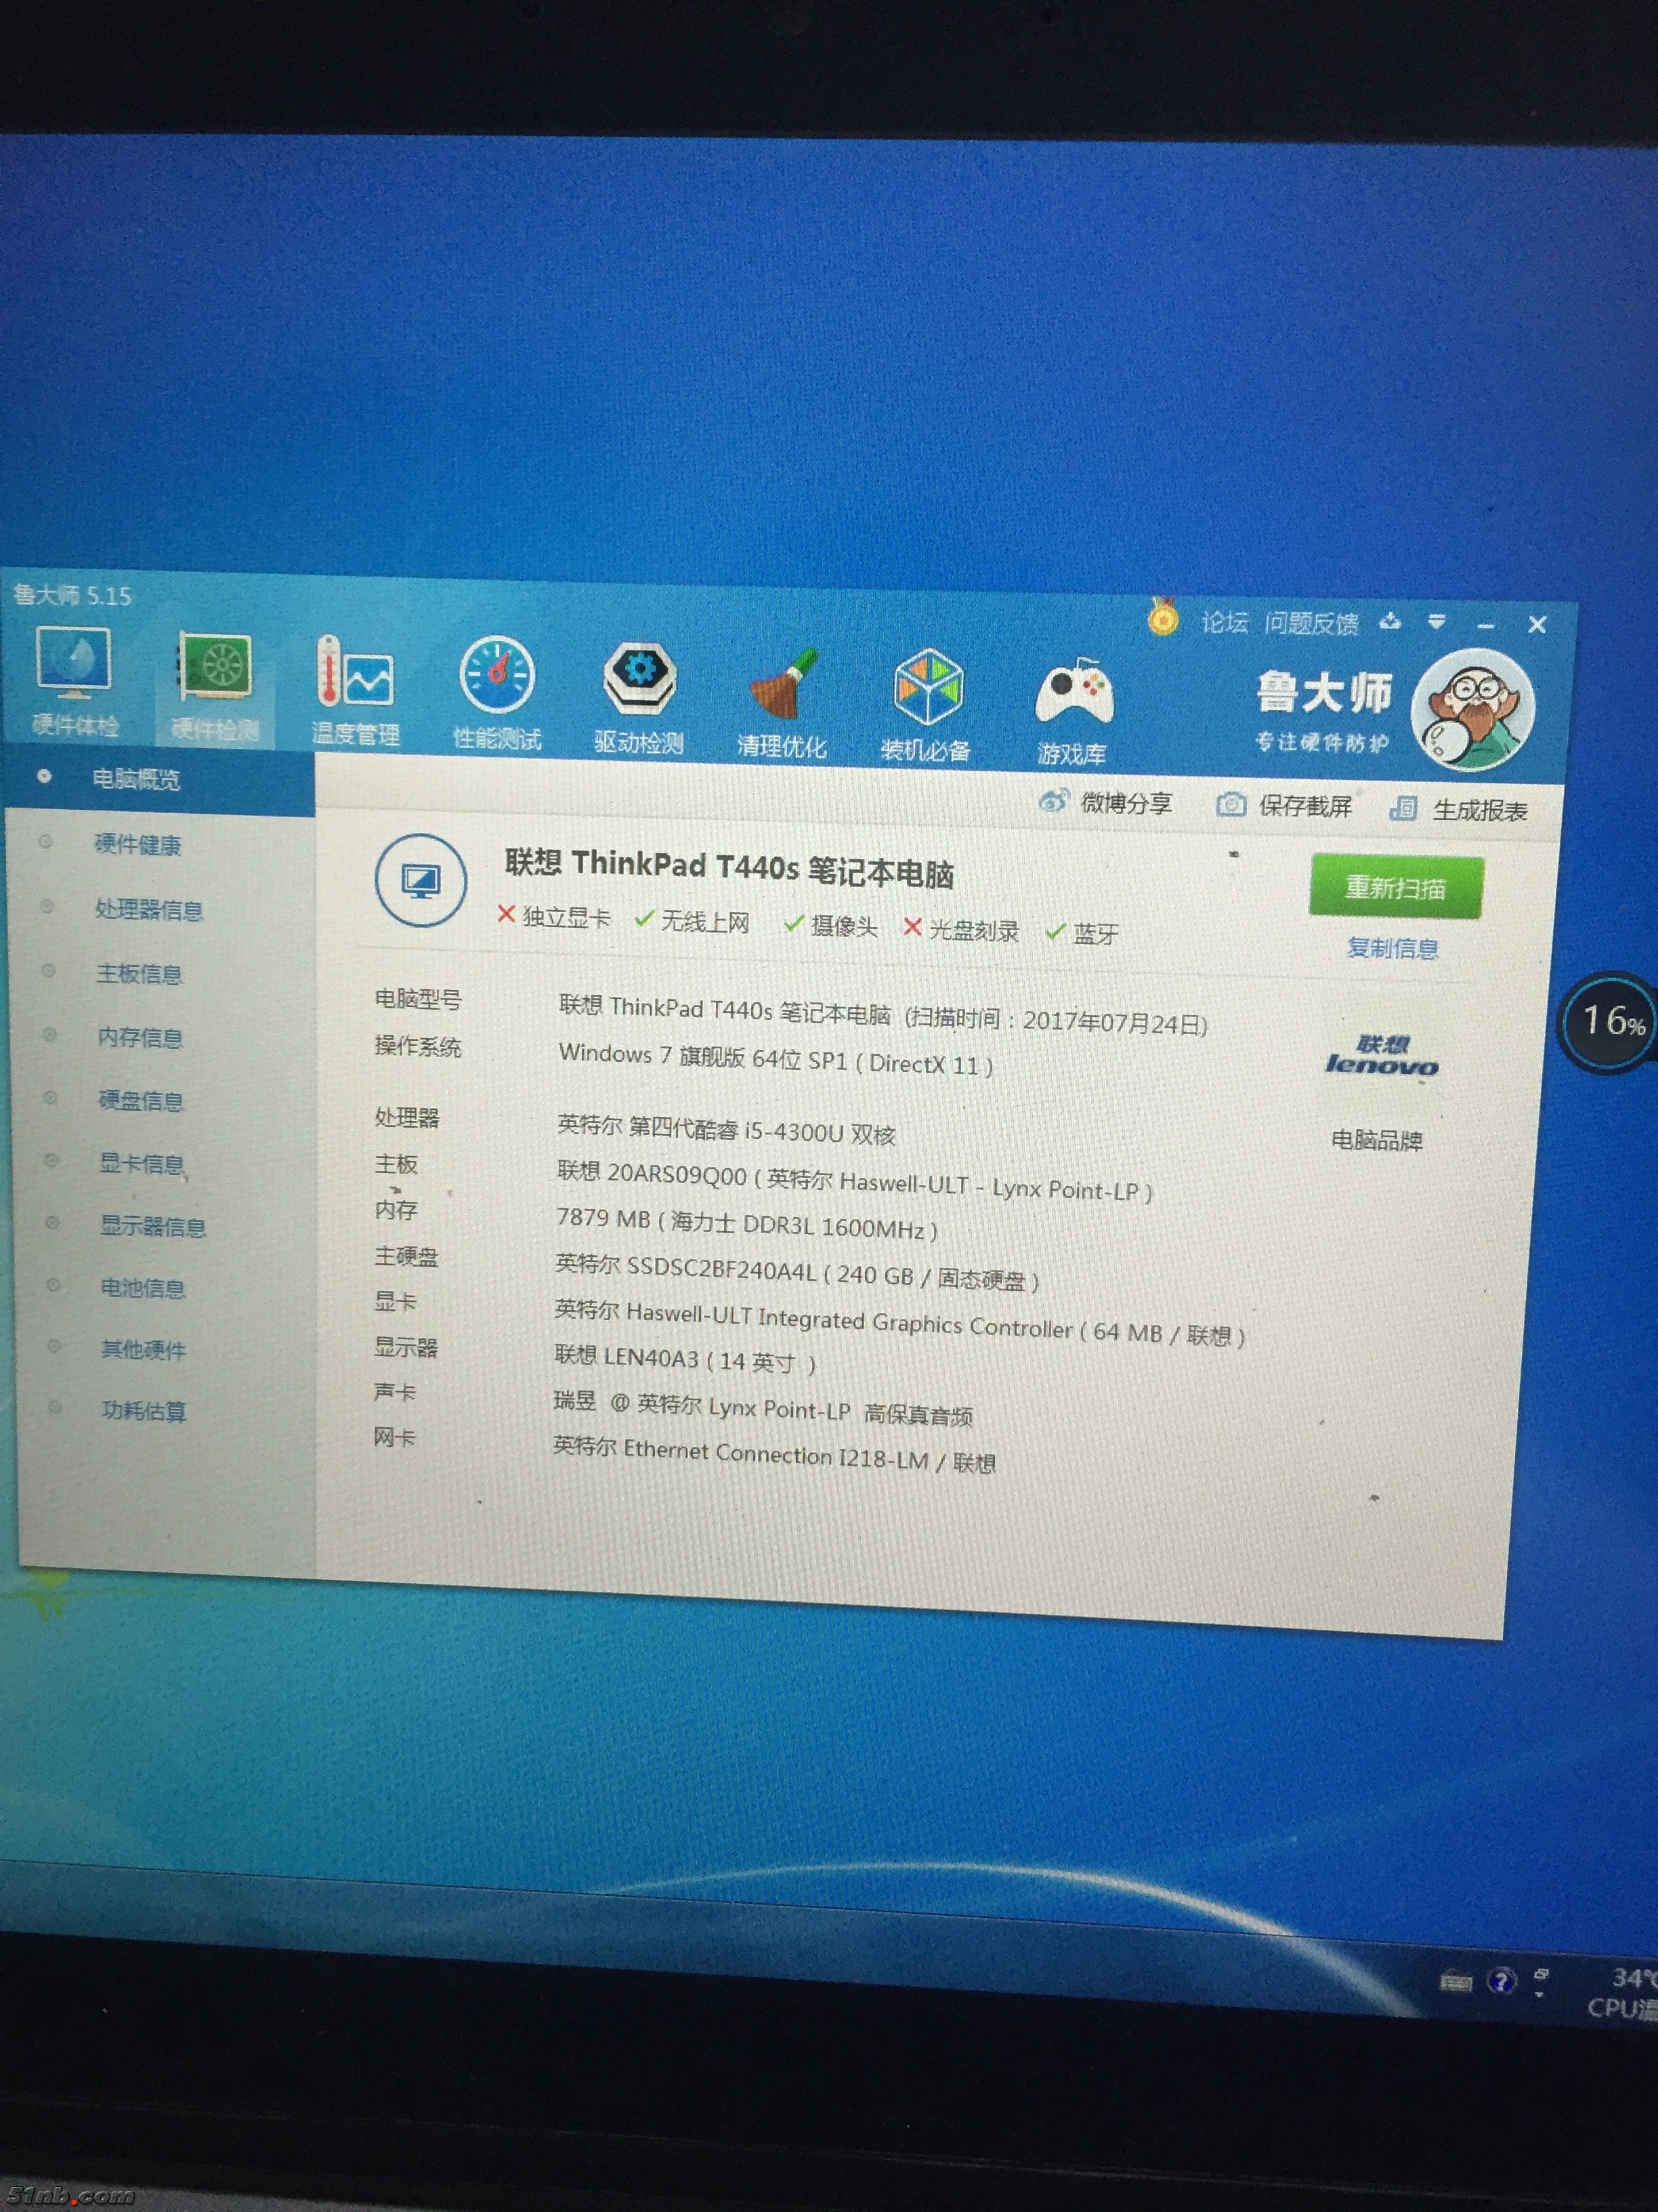Open 驱动检测 driver detection icon
The image size is (1658, 2212).
(x=639, y=698)
